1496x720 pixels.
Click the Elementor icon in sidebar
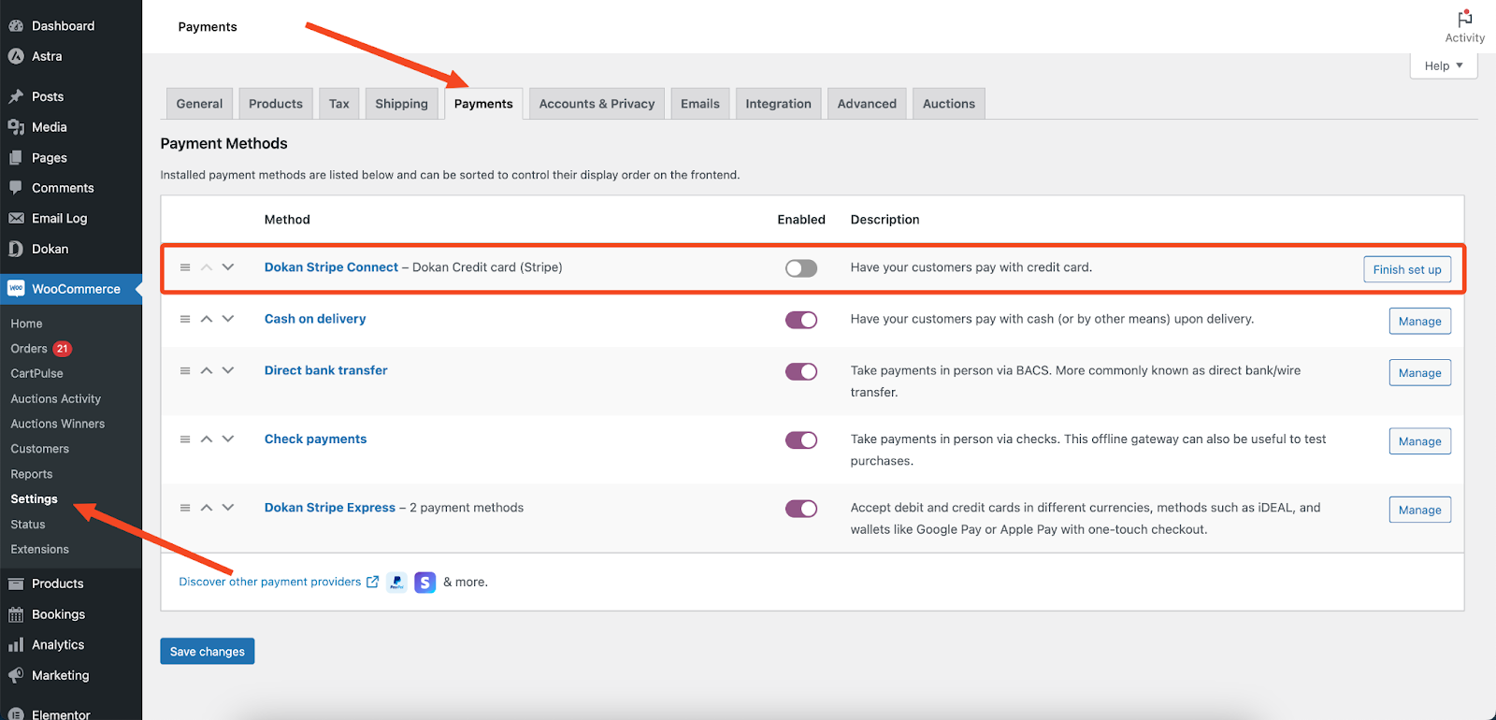point(16,714)
